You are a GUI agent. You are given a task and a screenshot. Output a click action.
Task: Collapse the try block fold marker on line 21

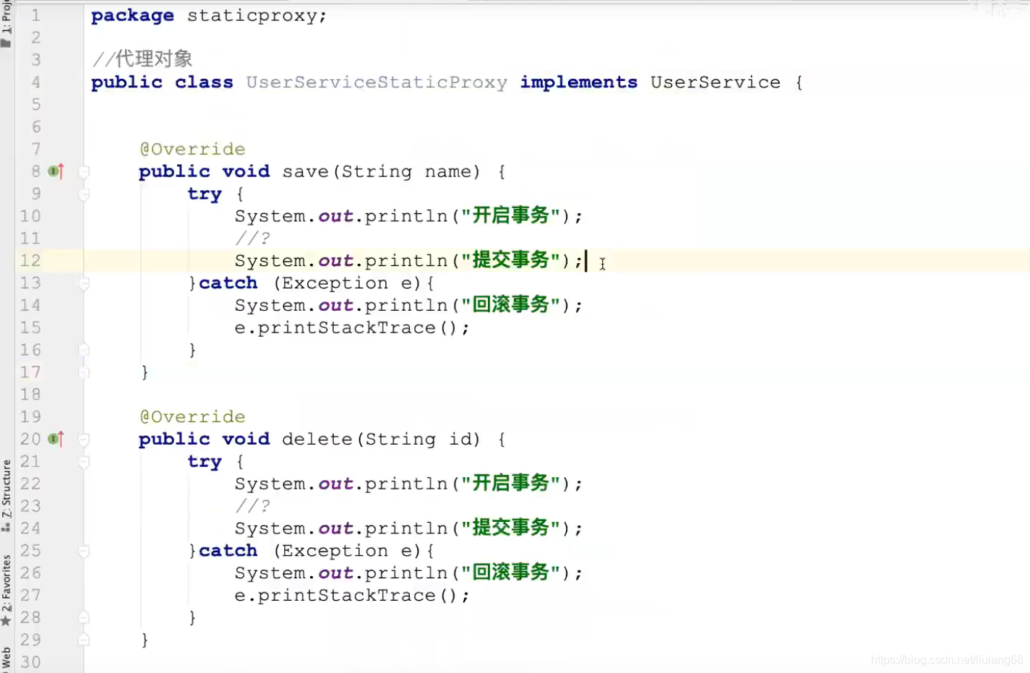84,462
